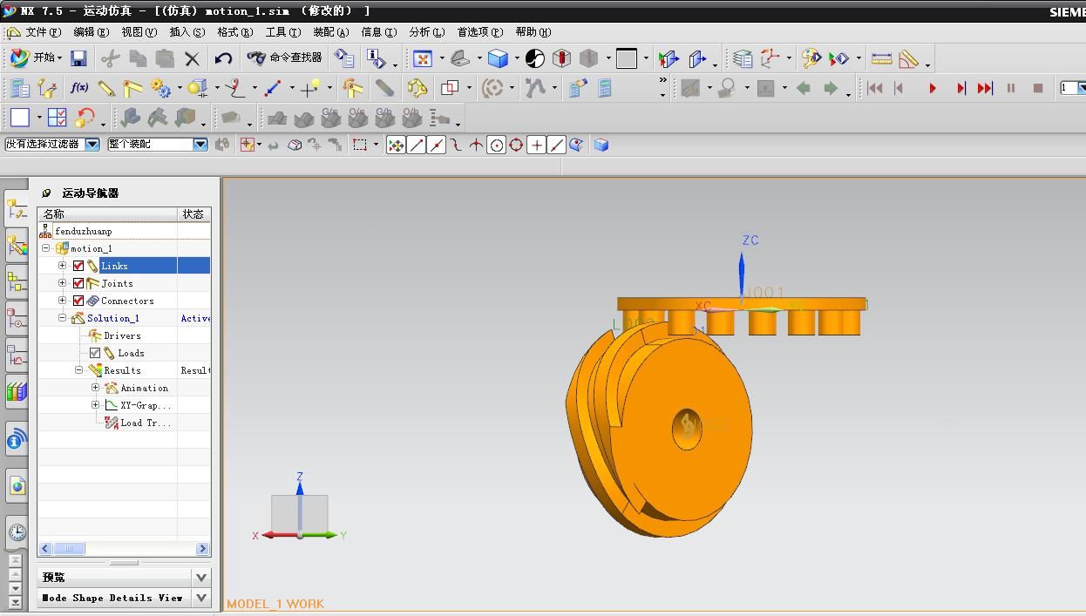The height and width of the screenshot is (616, 1086).
Task: Click the animation frame number field
Action: click(1071, 88)
